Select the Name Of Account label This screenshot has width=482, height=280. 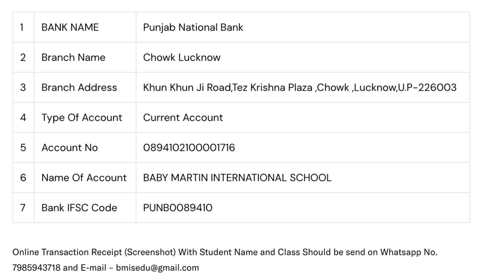pyautogui.click(x=84, y=178)
